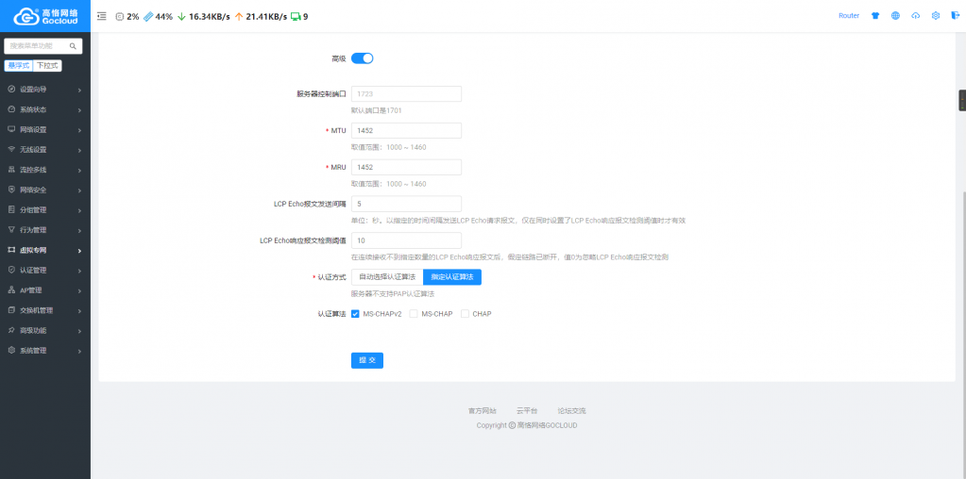
Task: Expand the 系统管理 chevron arrow
Action: [80, 351]
